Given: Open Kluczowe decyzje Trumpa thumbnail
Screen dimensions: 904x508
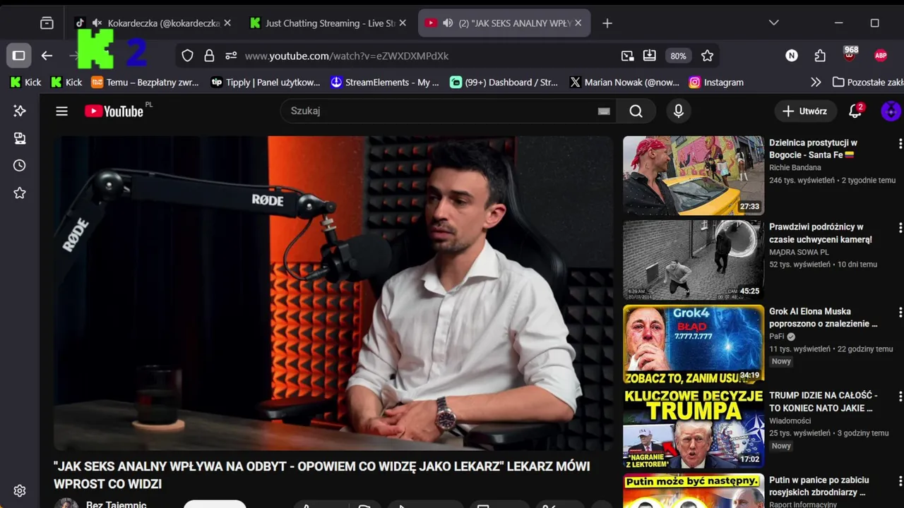Looking at the screenshot, I should 694,428.
